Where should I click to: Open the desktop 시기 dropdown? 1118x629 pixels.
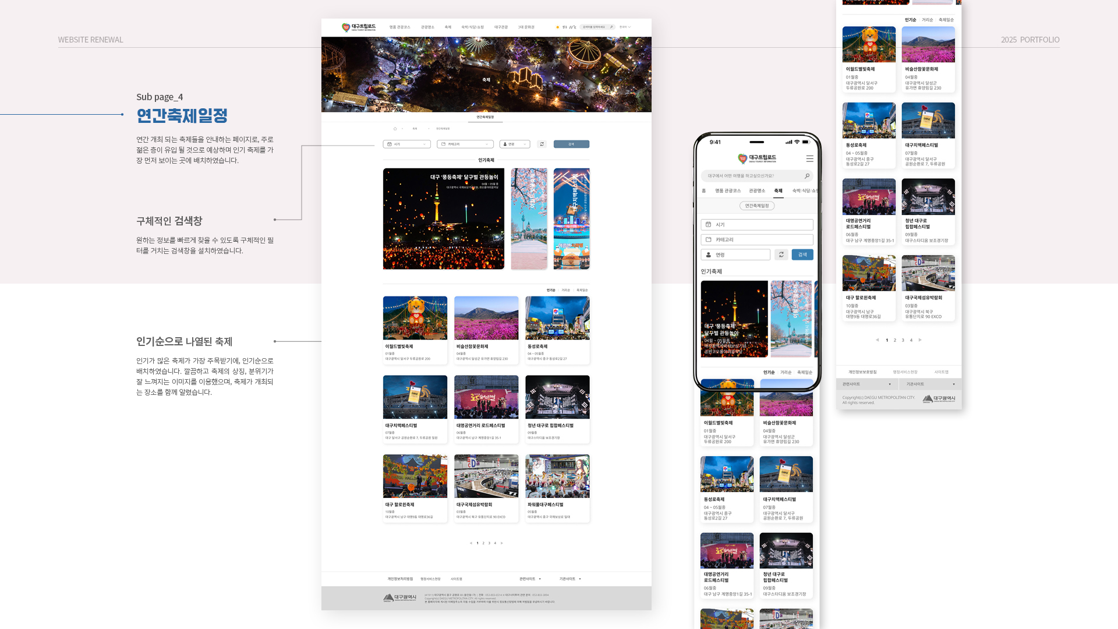[x=406, y=144]
